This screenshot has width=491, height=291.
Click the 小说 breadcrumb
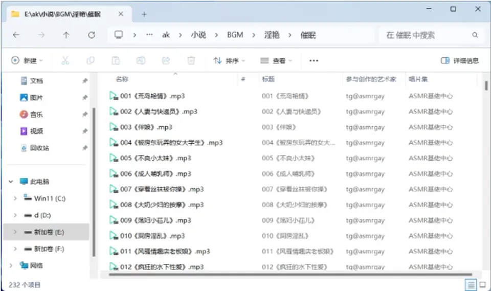pyautogui.click(x=198, y=35)
